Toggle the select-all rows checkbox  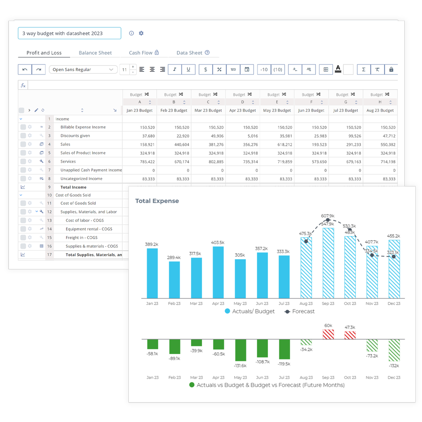[x=22, y=110]
